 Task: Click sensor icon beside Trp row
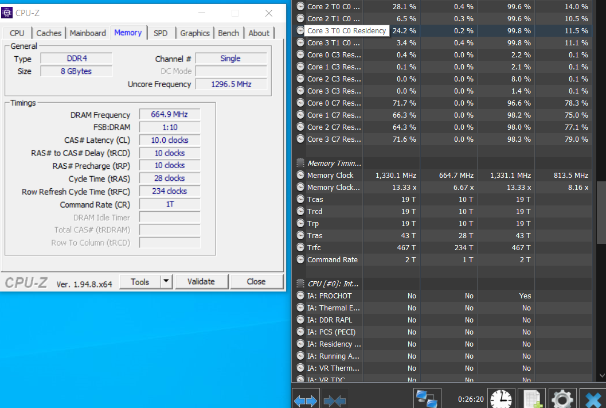(300, 223)
